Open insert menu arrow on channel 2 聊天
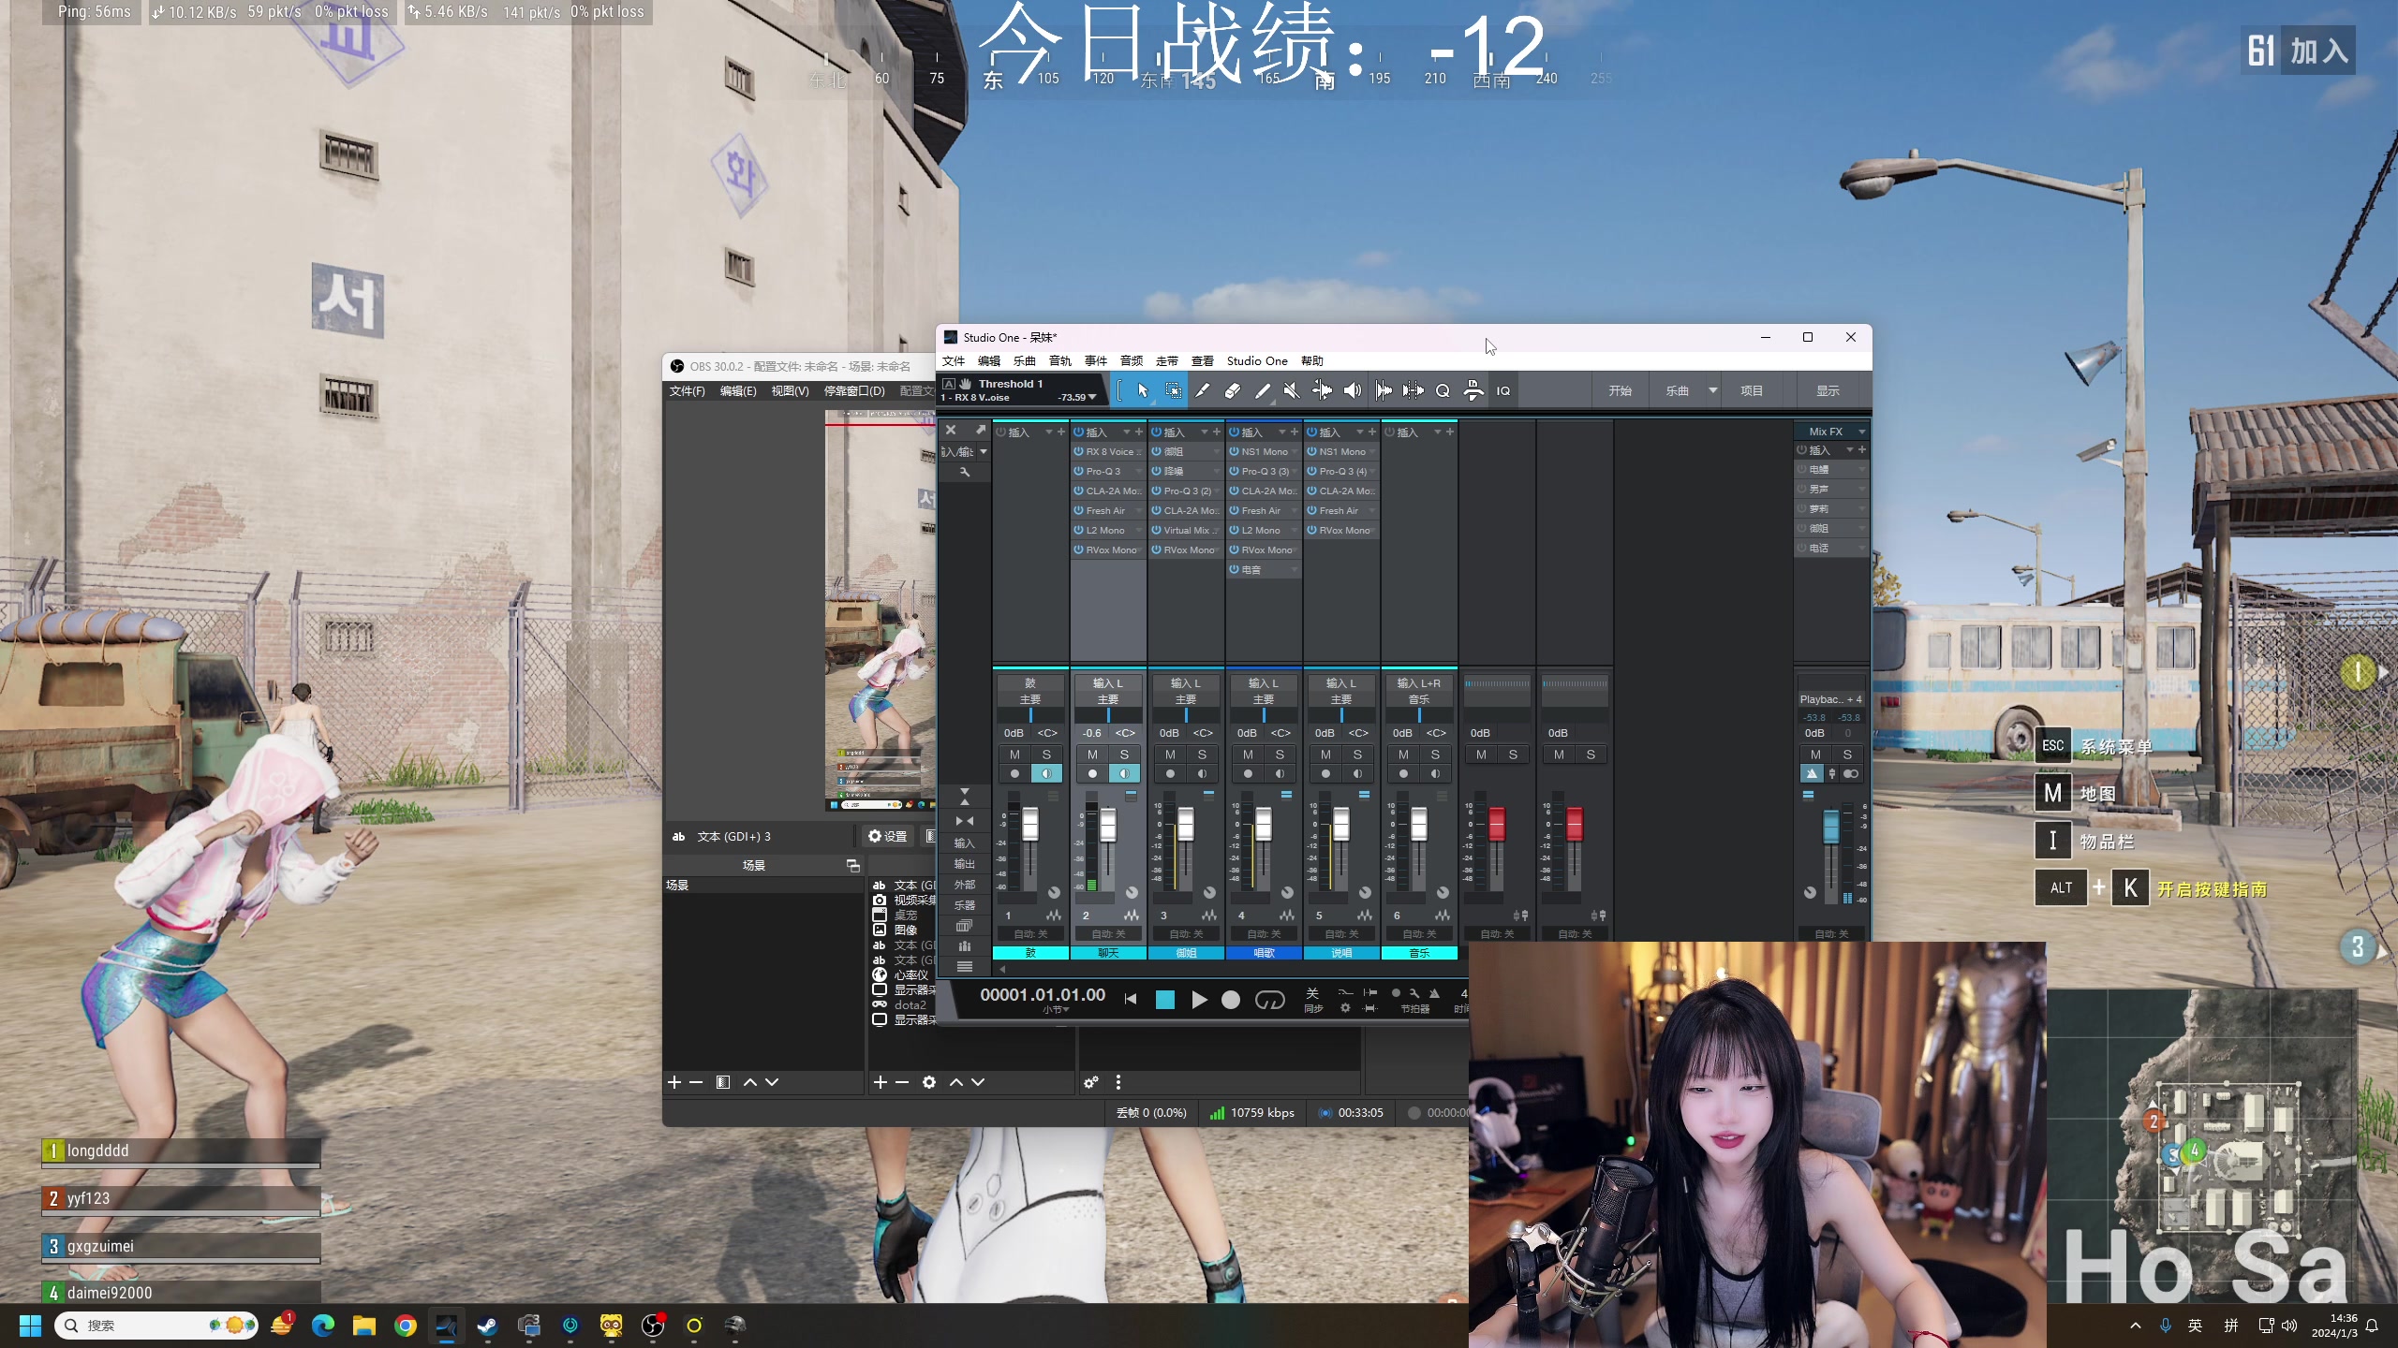This screenshot has height=1348, width=2398. pos(1127,432)
